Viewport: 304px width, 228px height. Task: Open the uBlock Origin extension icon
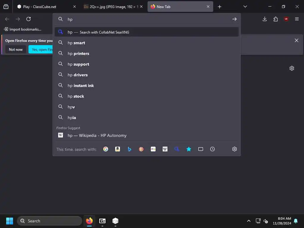[x=286, y=19]
